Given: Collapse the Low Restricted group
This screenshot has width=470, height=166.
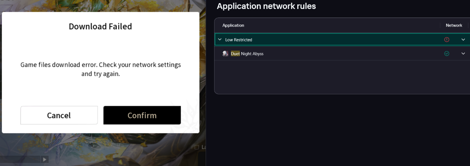Looking at the screenshot, I should [x=220, y=40].
